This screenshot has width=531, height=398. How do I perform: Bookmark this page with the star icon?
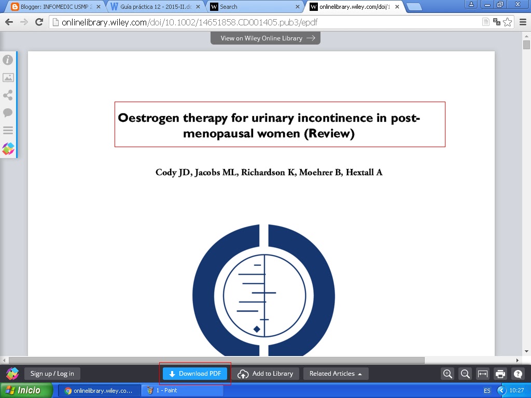coord(507,22)
